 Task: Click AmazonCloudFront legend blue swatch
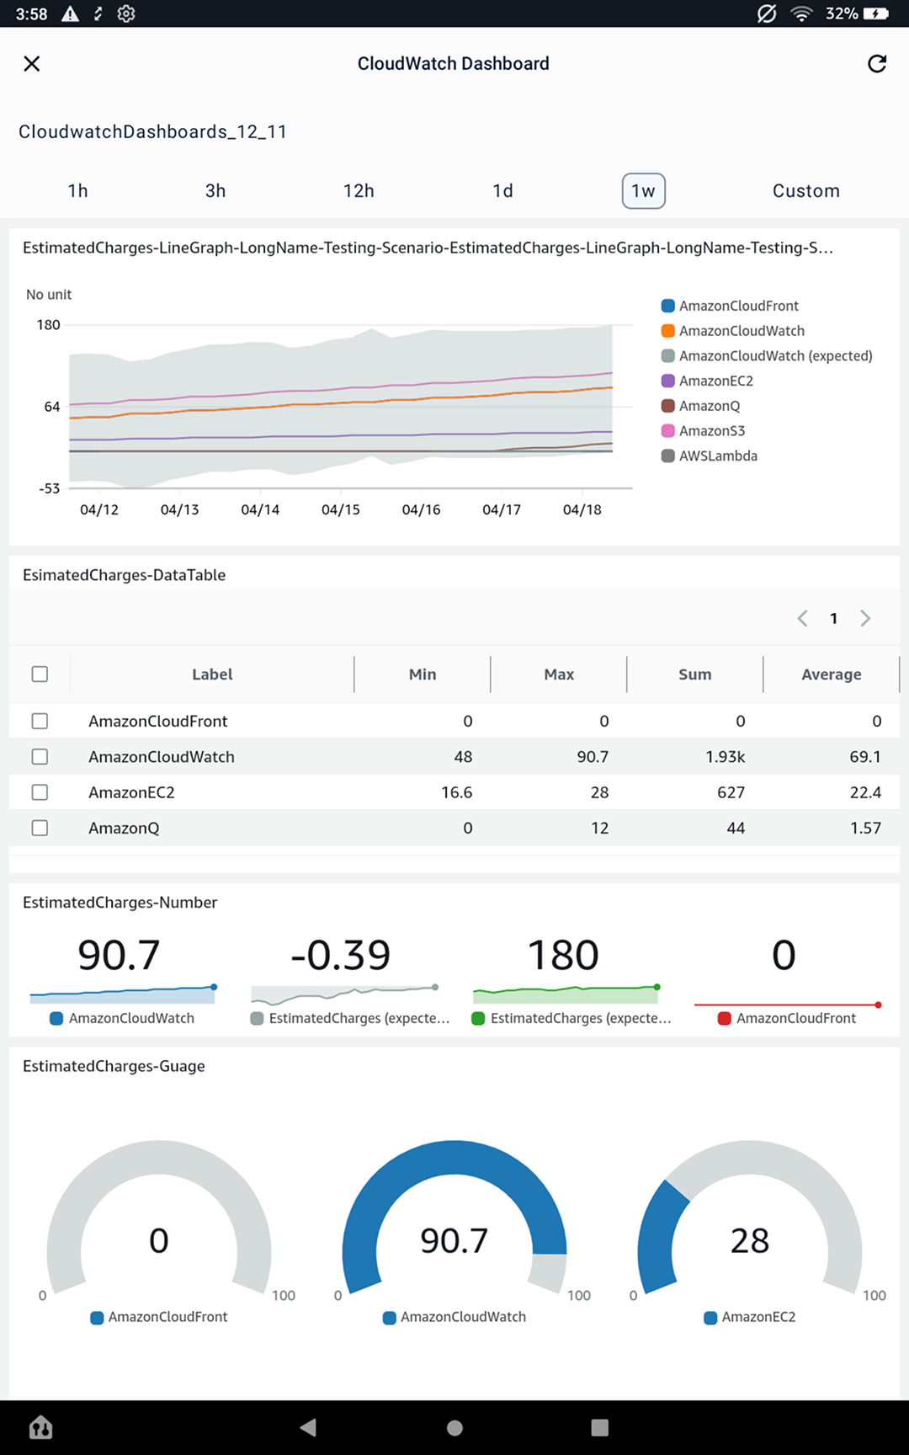click(668, 306)
